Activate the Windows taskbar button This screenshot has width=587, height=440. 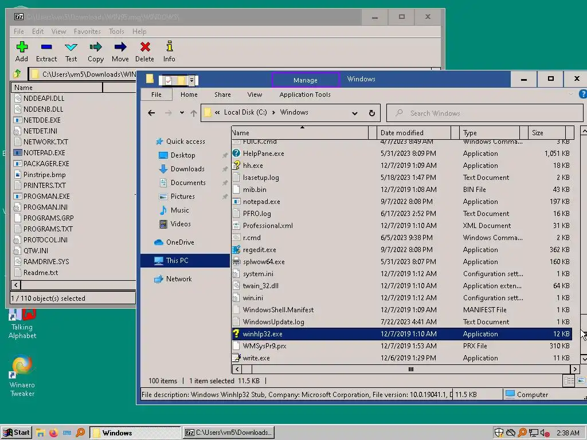(x=135, y=433)
